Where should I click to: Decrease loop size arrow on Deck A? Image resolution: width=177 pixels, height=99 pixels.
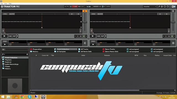point(75,36)
